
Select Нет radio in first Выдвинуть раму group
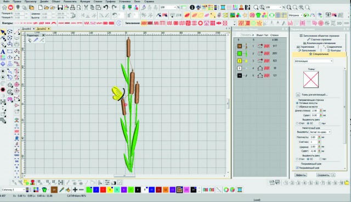[x=320, y=124]
